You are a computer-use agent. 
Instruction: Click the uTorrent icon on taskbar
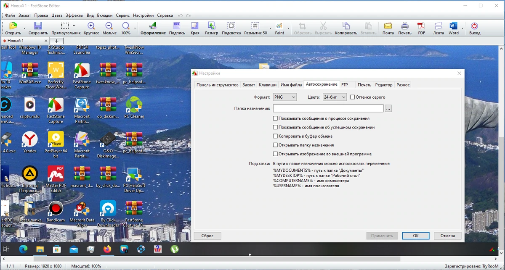[175, 249]
